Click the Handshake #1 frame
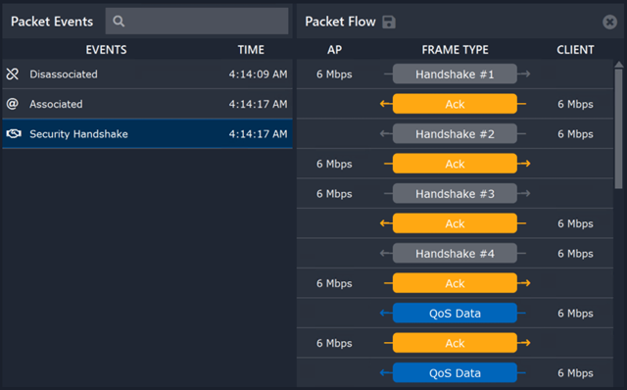The height and width of the screenshot is (390, 627). click(455, 74)
